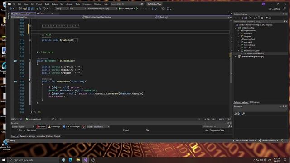
Task: Click the Live Share icon
Action: 270,9
